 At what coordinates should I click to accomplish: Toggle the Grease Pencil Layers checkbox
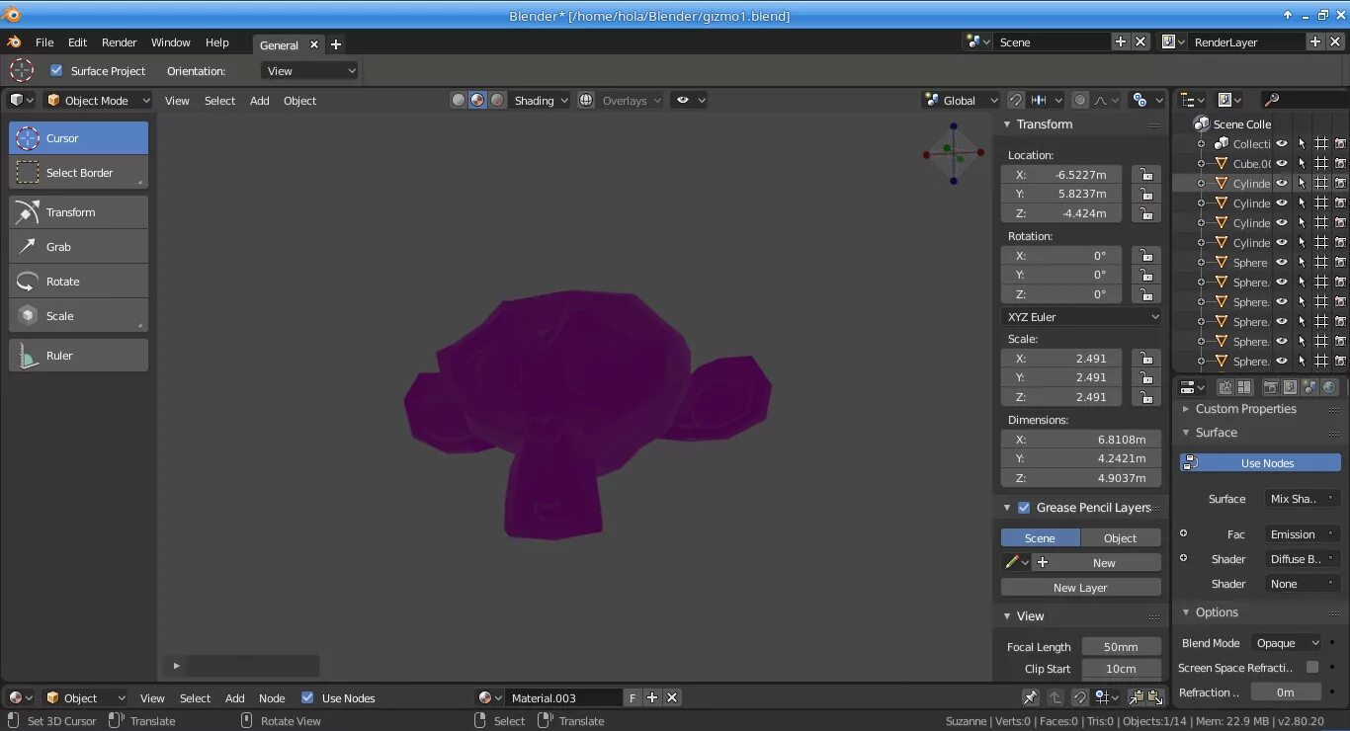(x=1024, y=507)
